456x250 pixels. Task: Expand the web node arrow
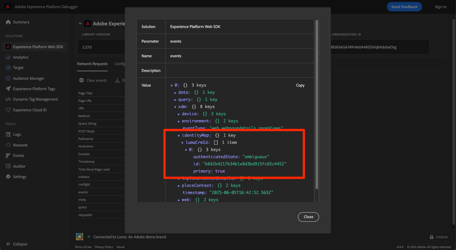(179, 200)
